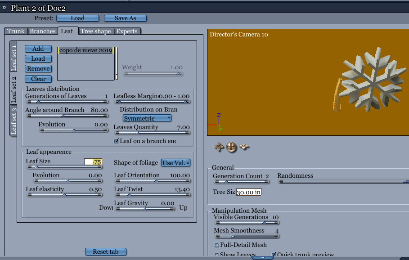
Task: Open Shape of foliage Use Val. dropdown
Action: pos(175,163)
